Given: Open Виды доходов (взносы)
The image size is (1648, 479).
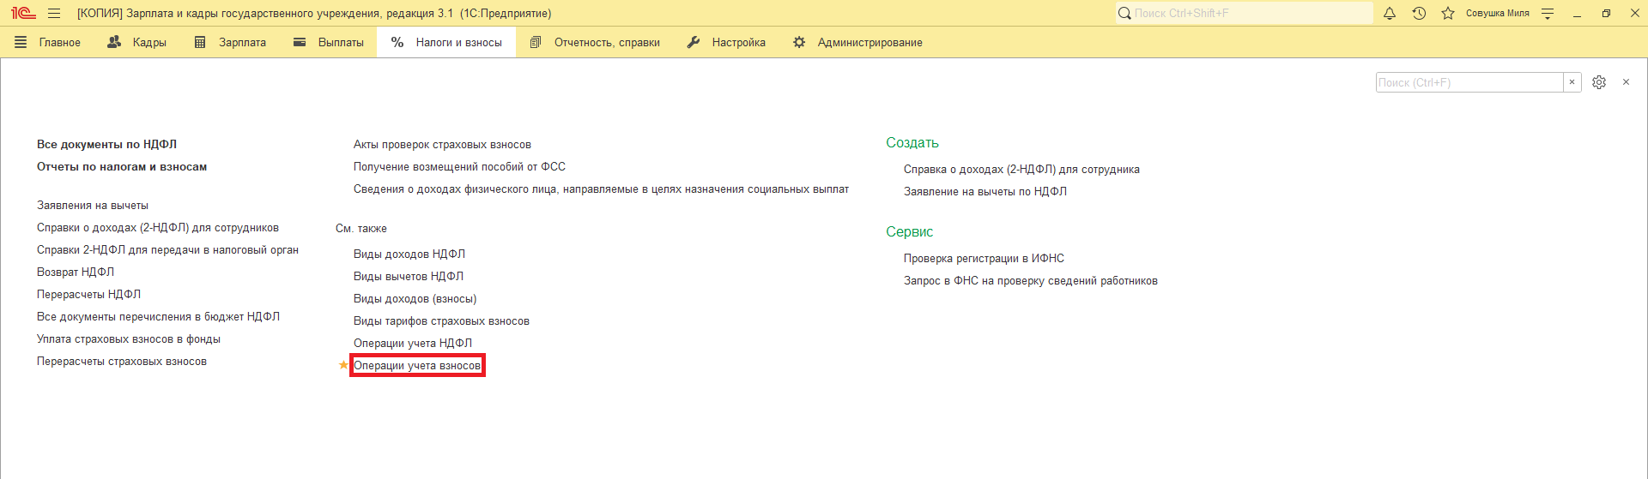Looking at the screenshot, I should pyautogui.click(x=415, y=298).
